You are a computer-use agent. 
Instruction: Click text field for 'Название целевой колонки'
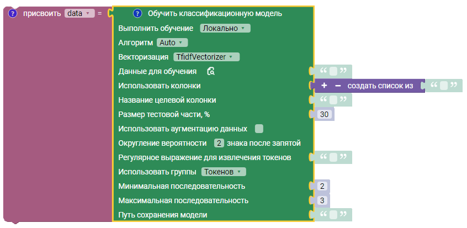click(x=333, y=100)
